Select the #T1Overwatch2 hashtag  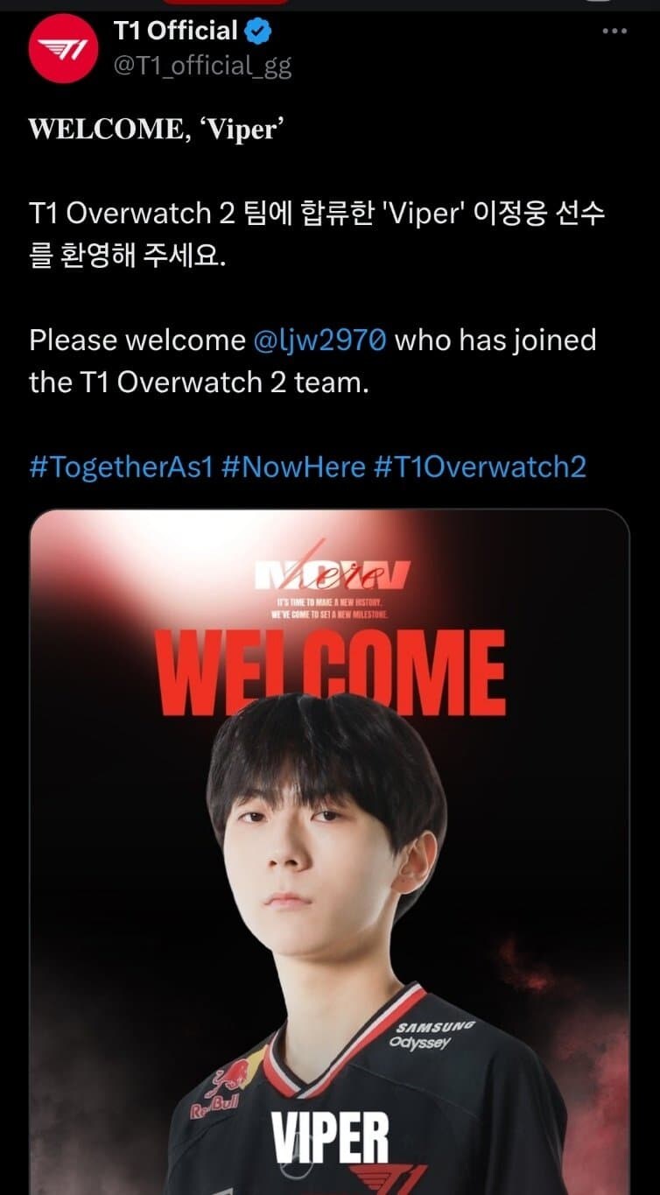(x=480, y=467)
